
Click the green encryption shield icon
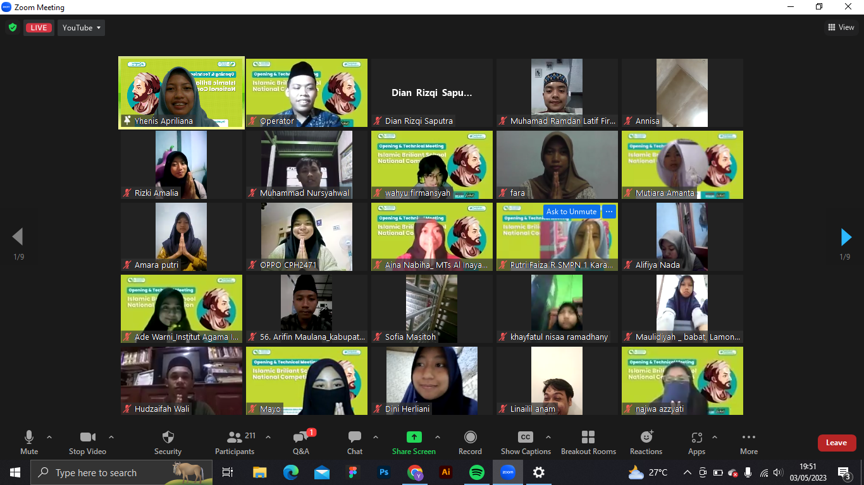[12, 27]
